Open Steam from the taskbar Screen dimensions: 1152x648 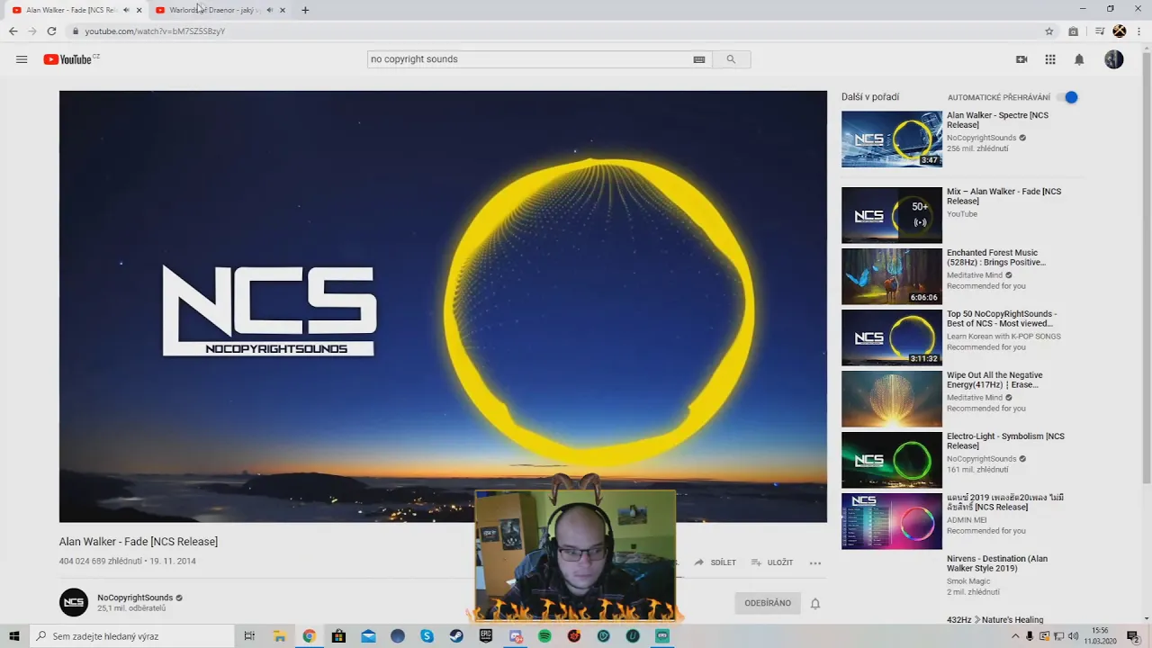456,636
